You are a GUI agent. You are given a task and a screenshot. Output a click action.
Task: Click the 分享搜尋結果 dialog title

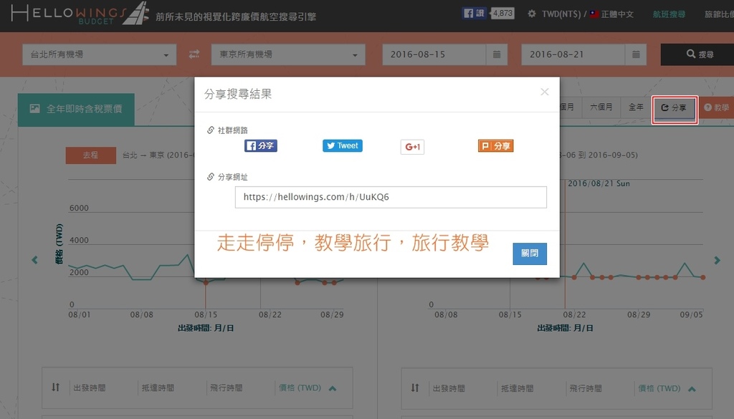(x=238, y=94)
